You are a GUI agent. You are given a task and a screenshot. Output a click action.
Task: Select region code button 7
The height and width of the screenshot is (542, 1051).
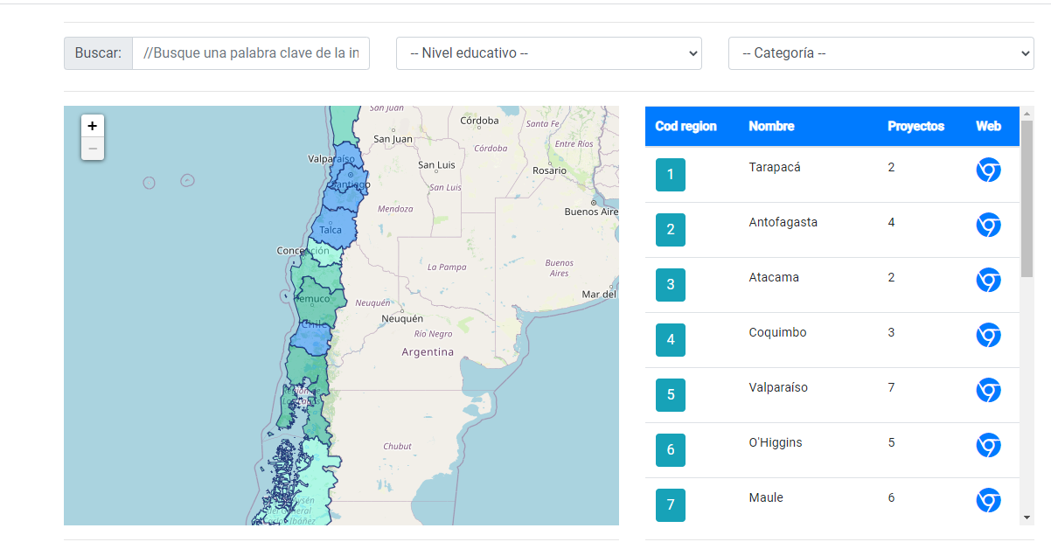coord(671,505)
